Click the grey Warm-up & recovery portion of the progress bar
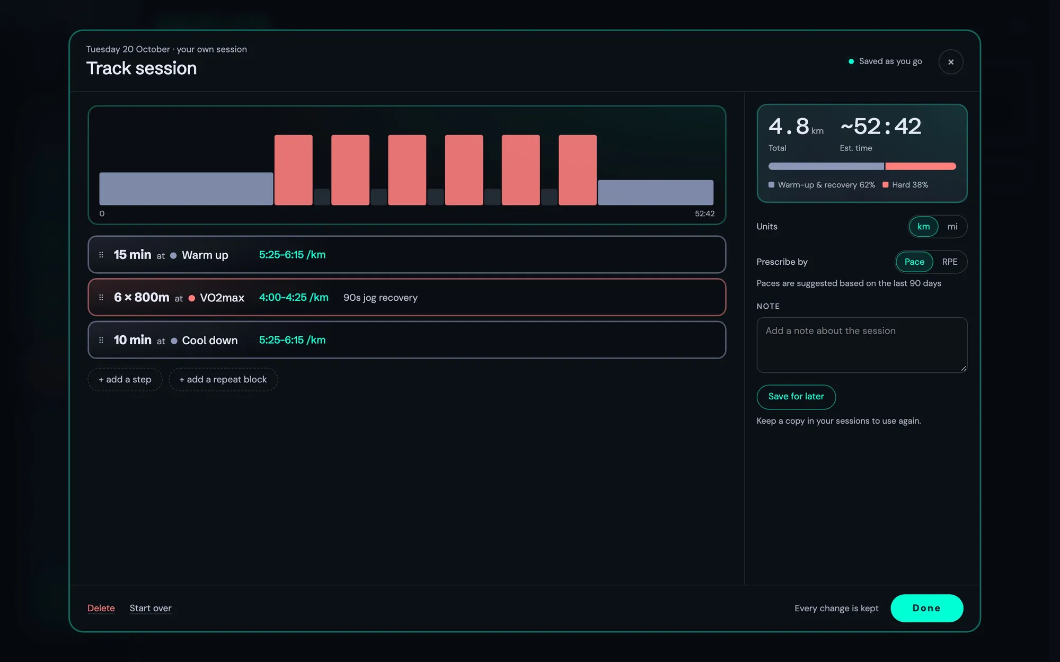This screenshot has height=662, width=1060. [x=826, y=166]
